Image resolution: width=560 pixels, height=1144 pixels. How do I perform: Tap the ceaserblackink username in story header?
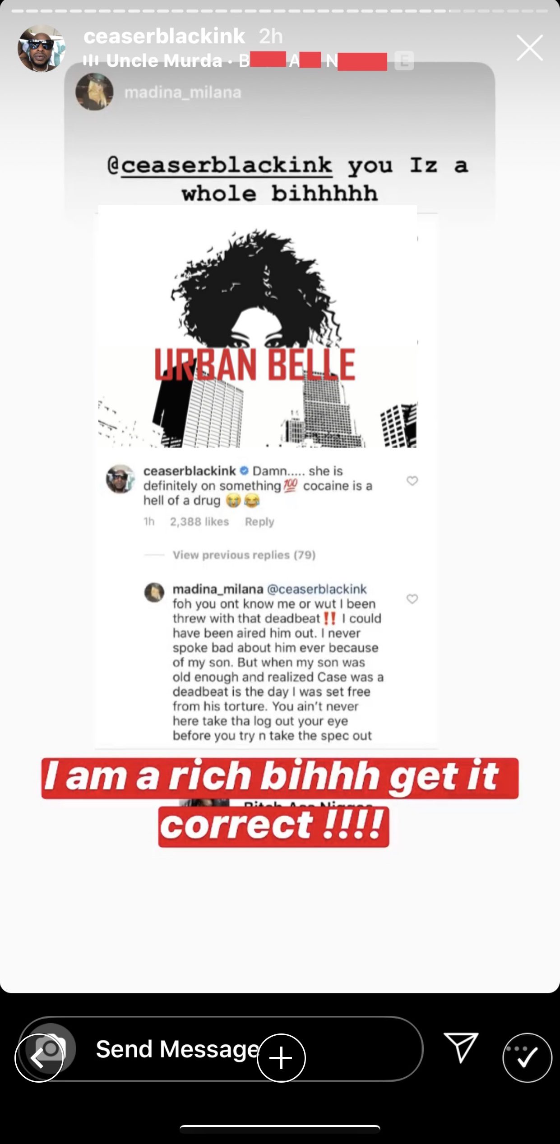click(x=164, y=36)
